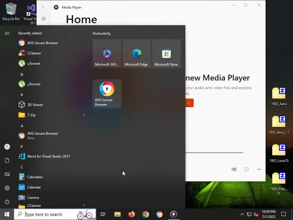Click Media Player back arrow

43,7
